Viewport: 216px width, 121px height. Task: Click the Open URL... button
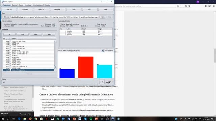click(x=25, y=10)
